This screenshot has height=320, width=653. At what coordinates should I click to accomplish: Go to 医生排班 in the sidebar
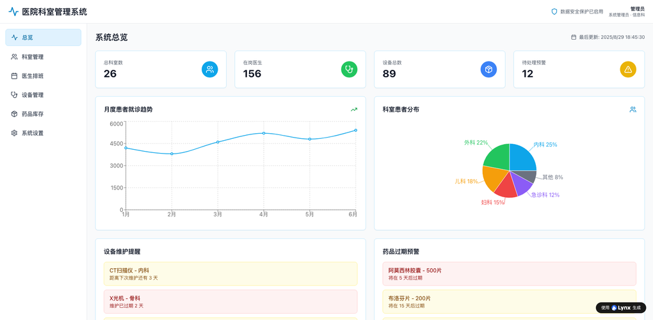click(44, 76)
